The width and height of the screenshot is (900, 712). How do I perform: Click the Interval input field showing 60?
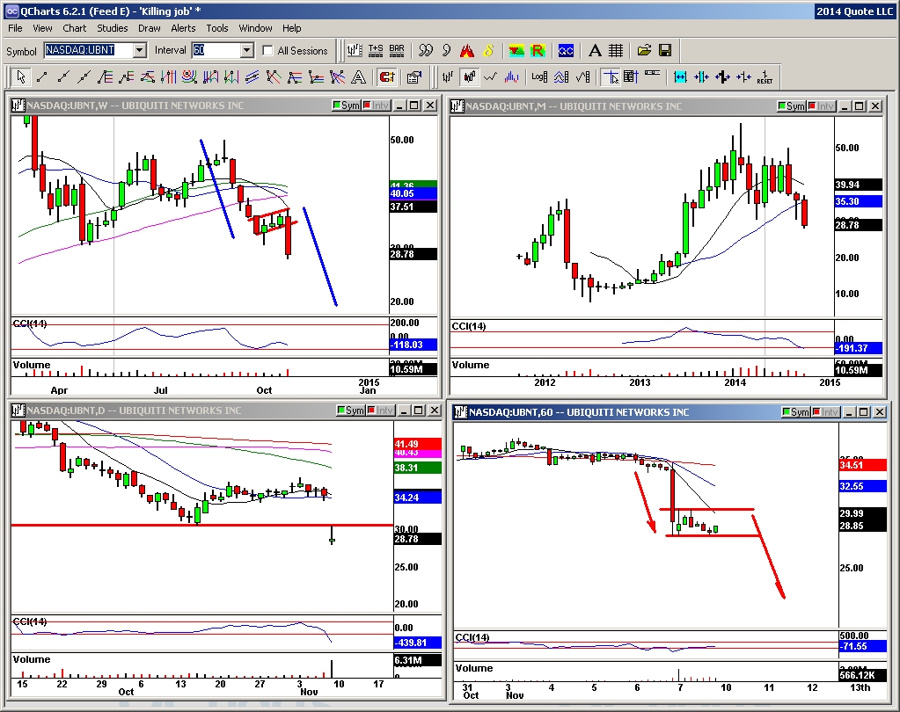coord(216,50)
